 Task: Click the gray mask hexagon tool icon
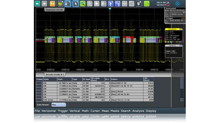[96, 4]
